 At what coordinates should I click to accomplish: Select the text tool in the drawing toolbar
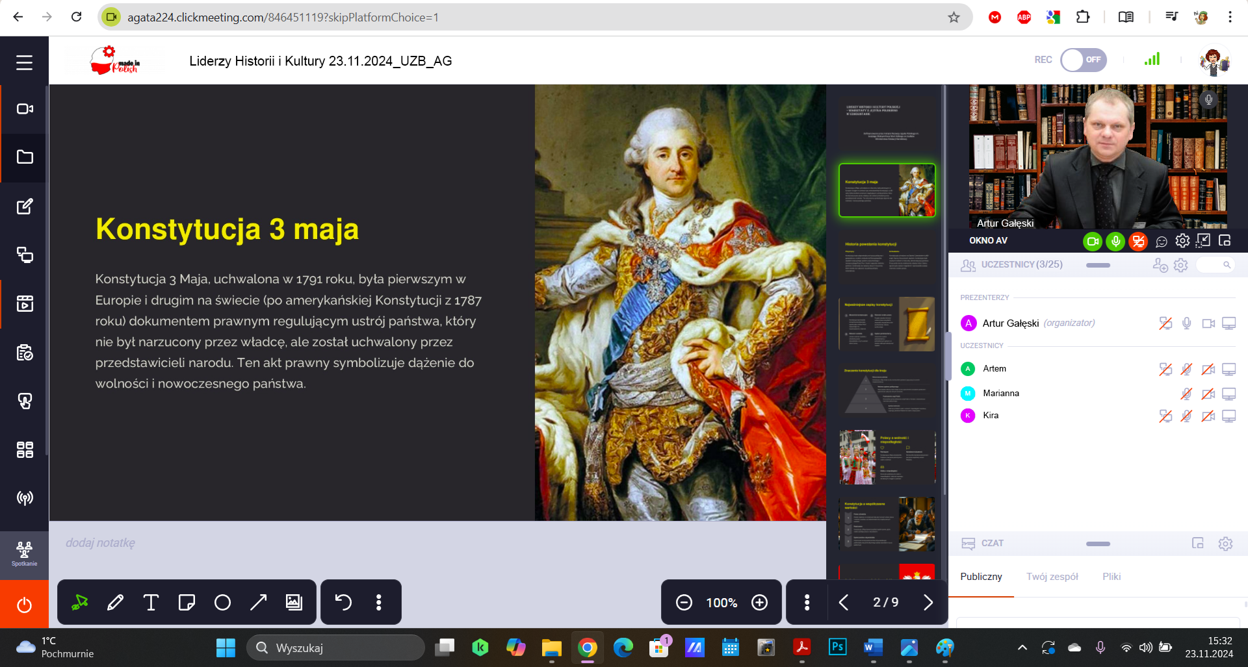(x=151, y=602)
